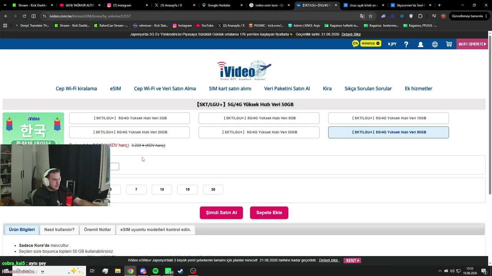Viewport: 492px width, 276px height.
Task: Open Steam from the taskbar
Action: tap(181, 271)
